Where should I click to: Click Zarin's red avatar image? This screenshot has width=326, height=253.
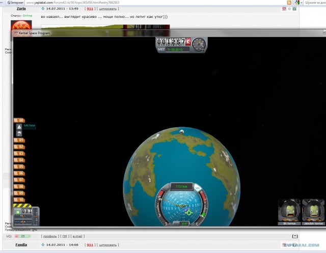click(x=21, y=25)
